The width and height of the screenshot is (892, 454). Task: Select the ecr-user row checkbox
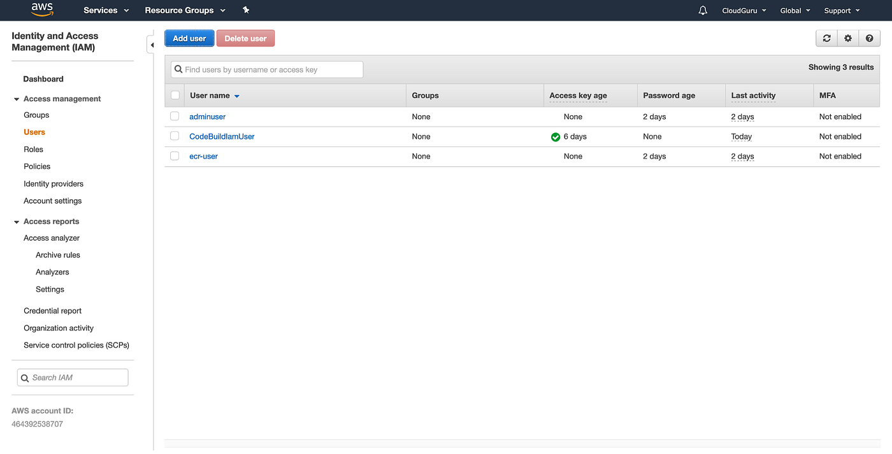coord(175,156)
